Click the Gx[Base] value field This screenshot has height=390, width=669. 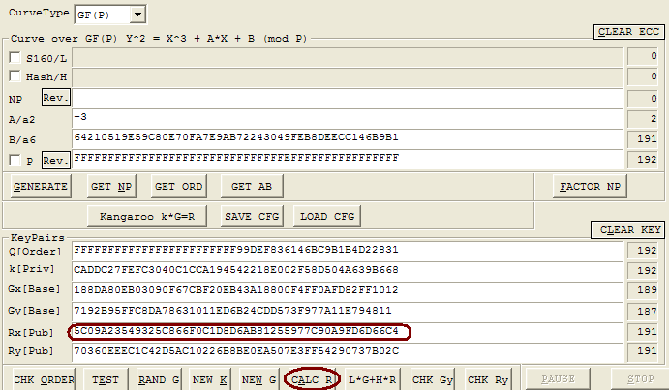pyautogui.click(x=348, y=290)
